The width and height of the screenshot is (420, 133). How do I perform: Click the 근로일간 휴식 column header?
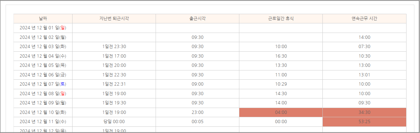[x=281, y=19]
